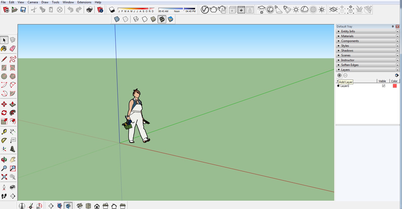The image size is (402, 209).
Task: Choose the Circle tool
Action: 4,76
